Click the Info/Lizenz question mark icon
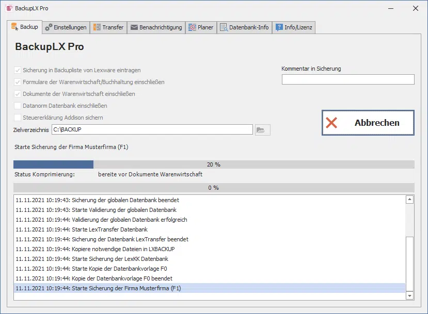428x314 pixels. 279,27
